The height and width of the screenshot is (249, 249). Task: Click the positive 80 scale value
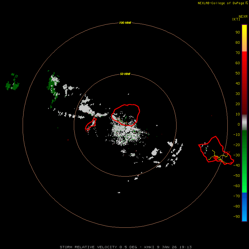coord(238,43)
